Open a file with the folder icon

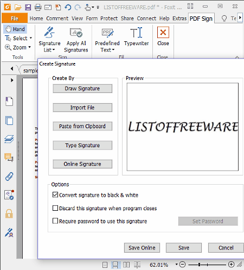(x=18, y=7)
